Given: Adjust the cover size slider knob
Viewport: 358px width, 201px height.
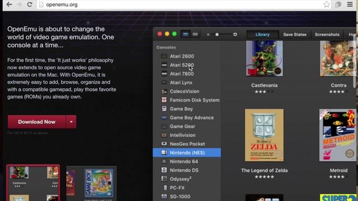Looking at the screenshot, I should pyautogui.click(x=217, y=35).
